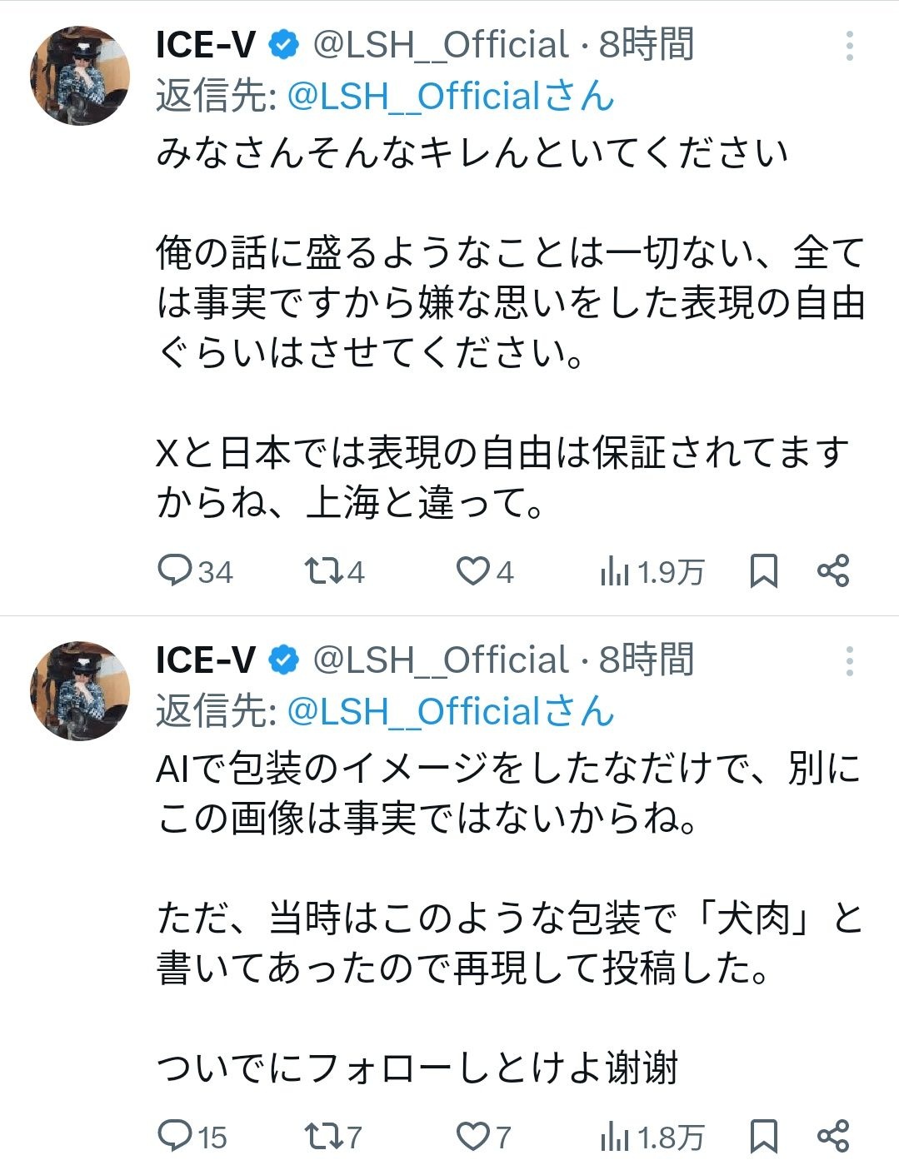Open @LSH_Official reply link in second tweet
Viewport: 899px width, 1175px height.
tap(451, 712)
